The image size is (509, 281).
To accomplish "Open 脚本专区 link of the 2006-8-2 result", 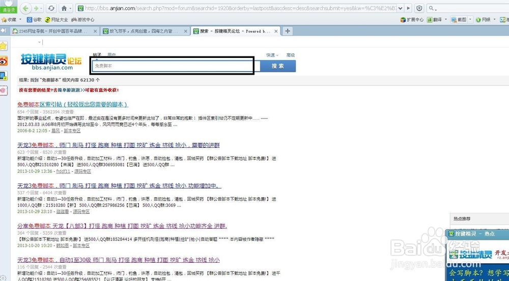I will pos(72,131).
